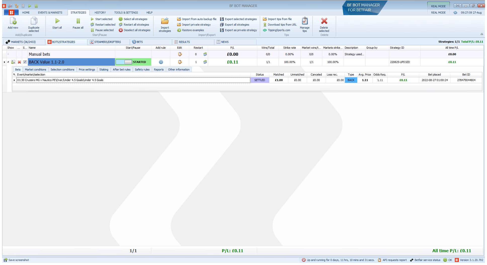
Task: Open the EVENTS & MARKETS ribbon tab
Action: [50, 13]
